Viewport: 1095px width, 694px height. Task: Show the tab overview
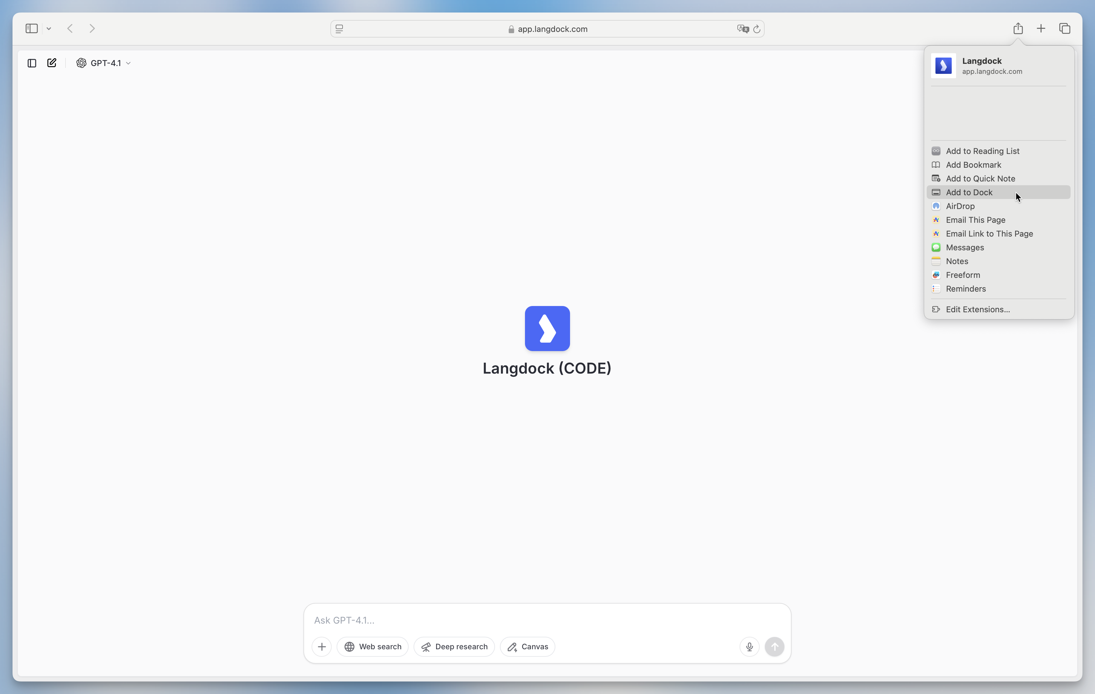point(1065,29)
